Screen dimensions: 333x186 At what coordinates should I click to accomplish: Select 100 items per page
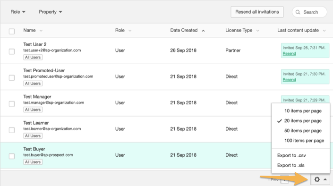pos(304,141)
